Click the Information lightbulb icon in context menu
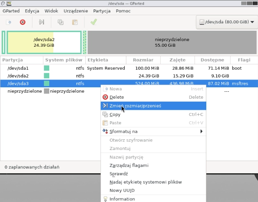 tap(105, 199)
